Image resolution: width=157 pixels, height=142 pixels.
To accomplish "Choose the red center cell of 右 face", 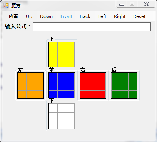I will (93, 86).
